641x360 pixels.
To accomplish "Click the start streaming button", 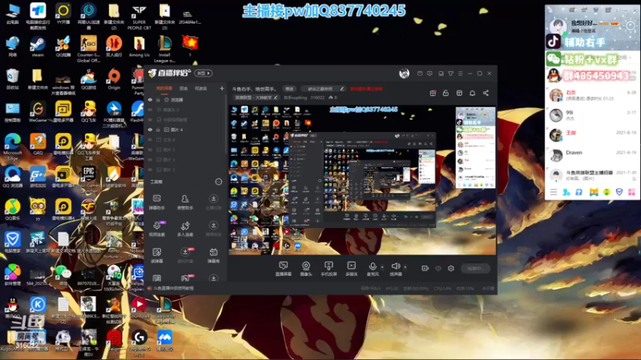I will point(475,269).
